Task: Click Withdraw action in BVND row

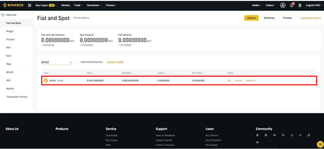Action: [x=251, y=80]
